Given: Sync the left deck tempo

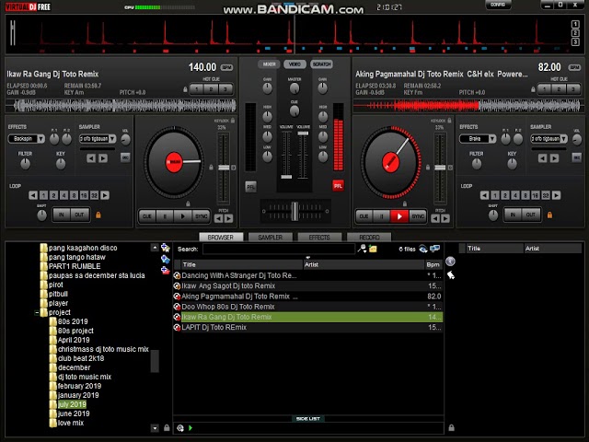Looking at the screenshot, I should (201, 216).
